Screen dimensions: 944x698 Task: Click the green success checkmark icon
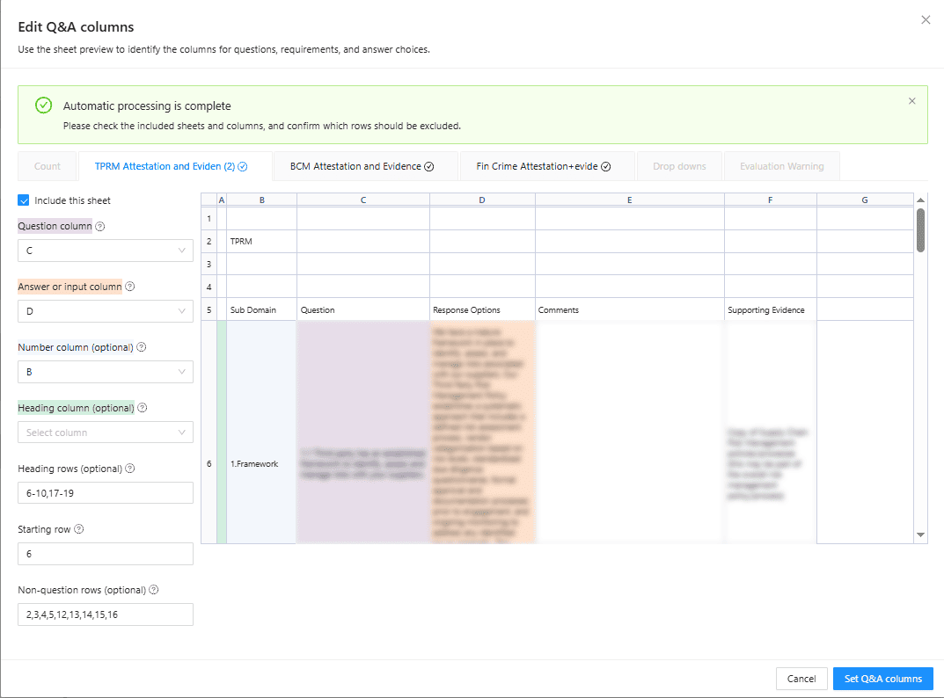[x=43, y=105]
